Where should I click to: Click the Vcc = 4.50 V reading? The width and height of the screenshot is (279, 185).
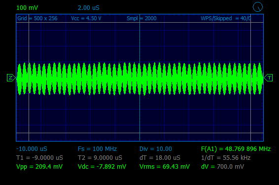click(x=86, y=18)
